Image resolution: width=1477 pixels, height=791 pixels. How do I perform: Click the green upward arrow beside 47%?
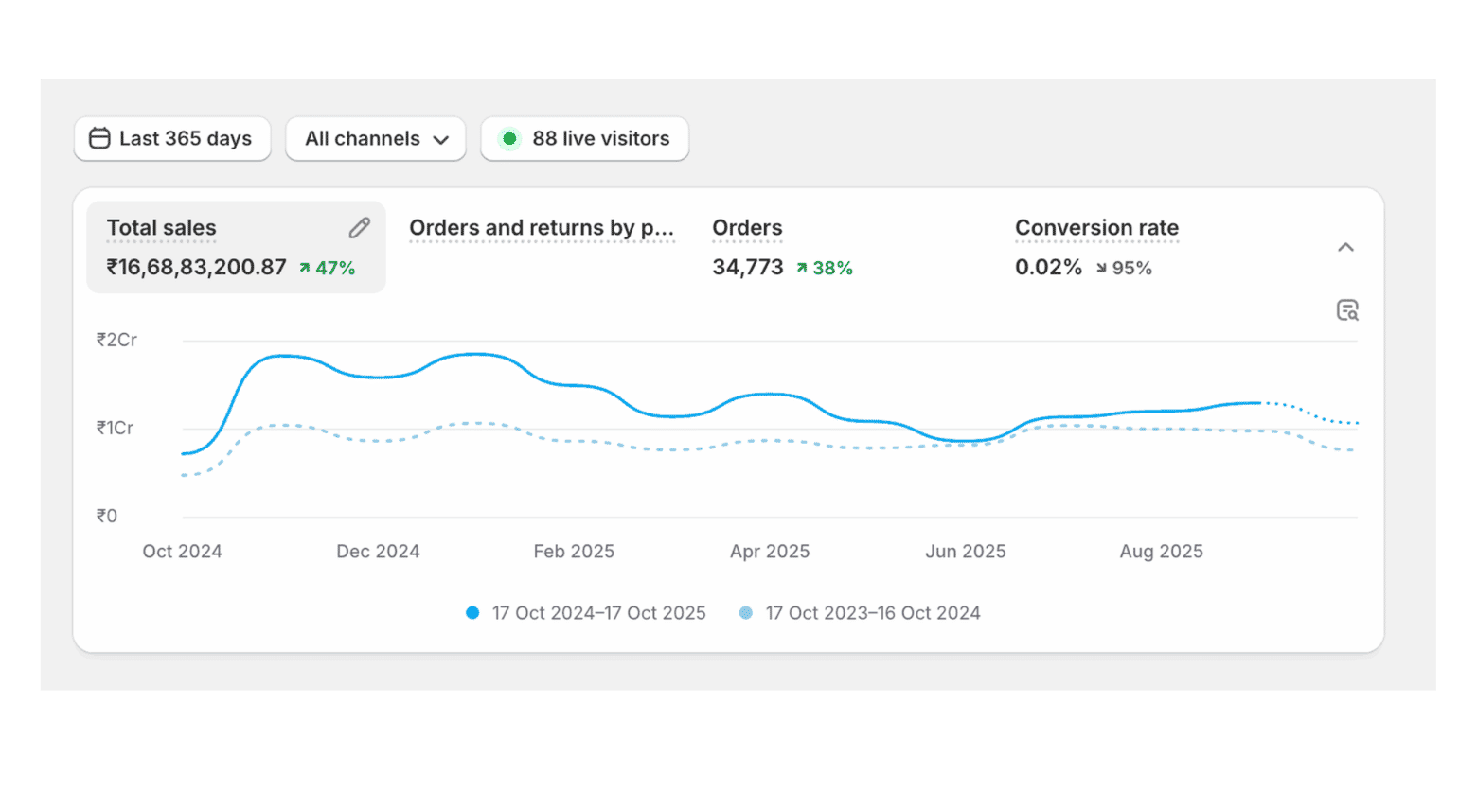click(304, 267)
